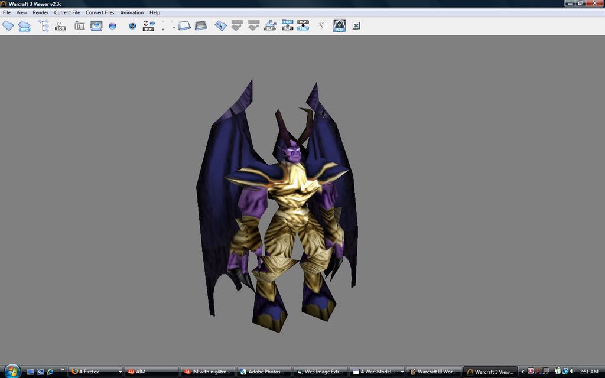
Task: Open the IM with nig4tm taskbar window
Action: tap(207, 372)
